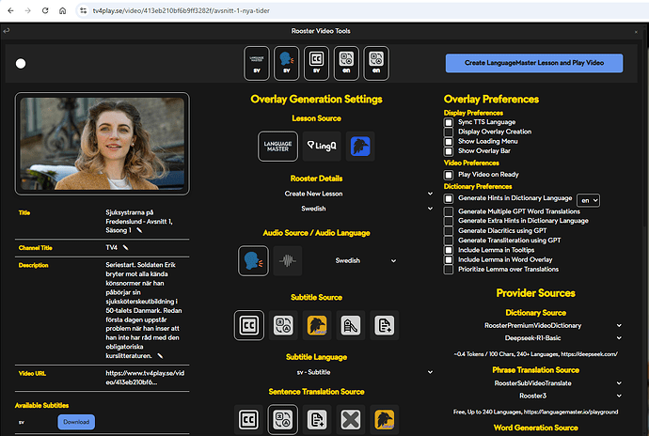
Task: Enable the Sync TTS Language checkbox
Action: point(450,123)
